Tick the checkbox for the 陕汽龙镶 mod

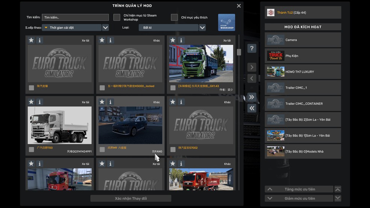[x=31, y=88]
